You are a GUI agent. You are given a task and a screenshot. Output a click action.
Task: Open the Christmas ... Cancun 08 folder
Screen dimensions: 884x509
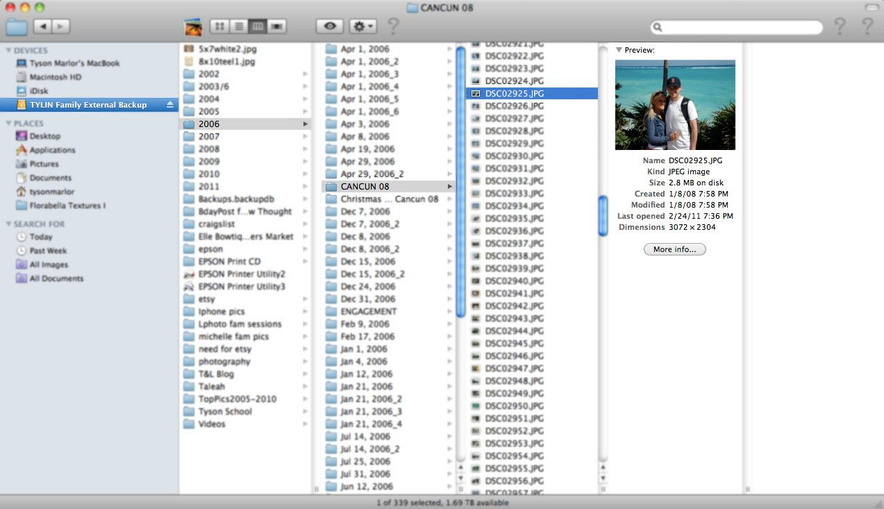tap(388, 199)
